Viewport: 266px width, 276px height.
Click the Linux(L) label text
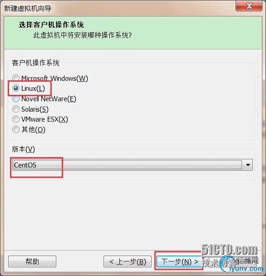pos(33,89)
